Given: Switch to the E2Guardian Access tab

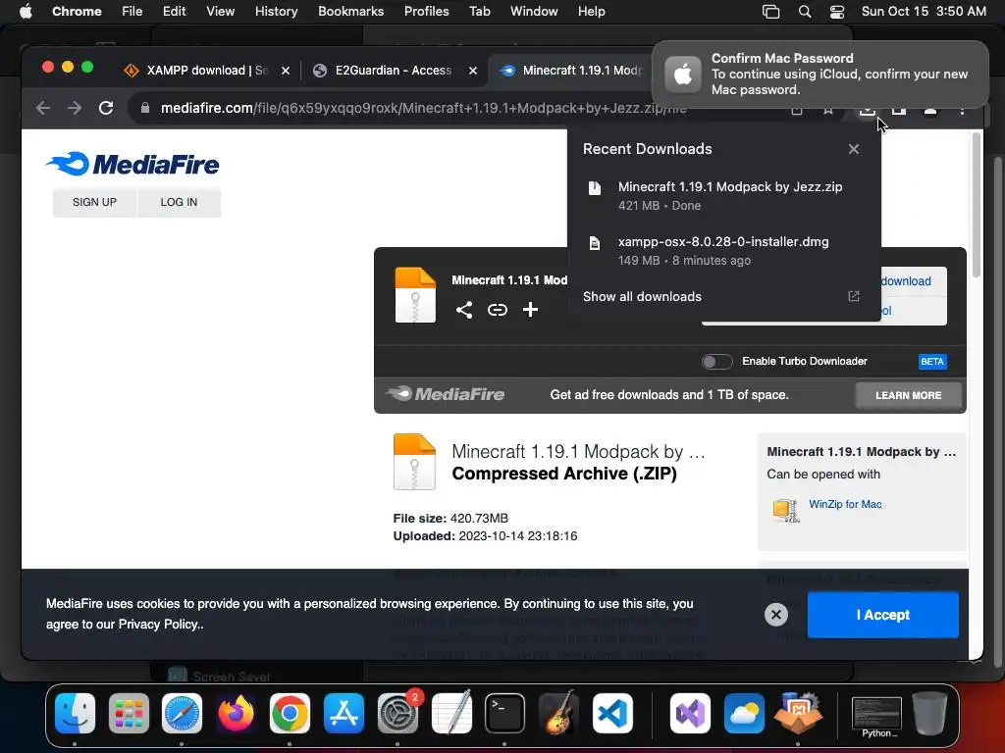Looking at the screenshot, I should [393, 71].
